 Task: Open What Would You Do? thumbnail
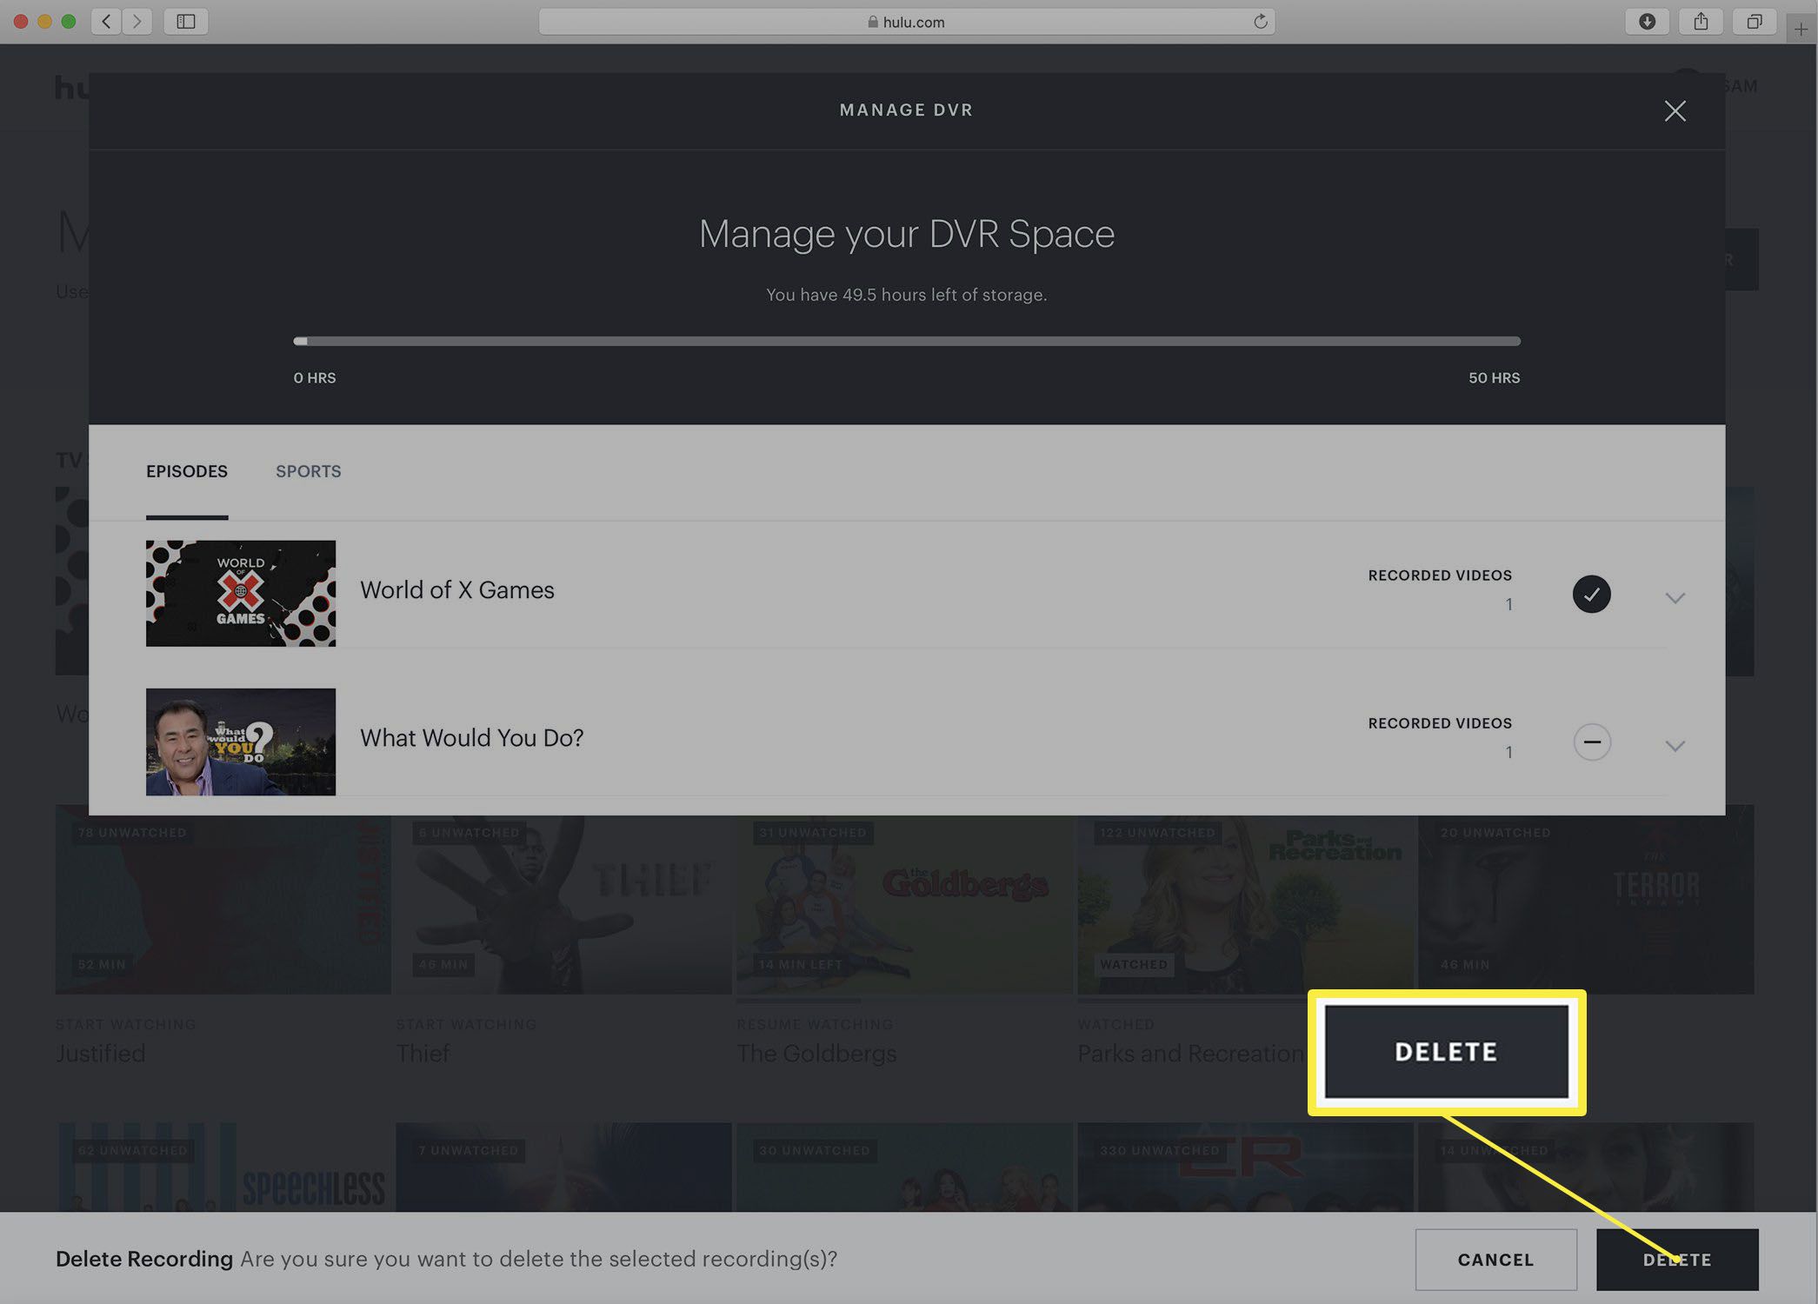pos(241,742)
